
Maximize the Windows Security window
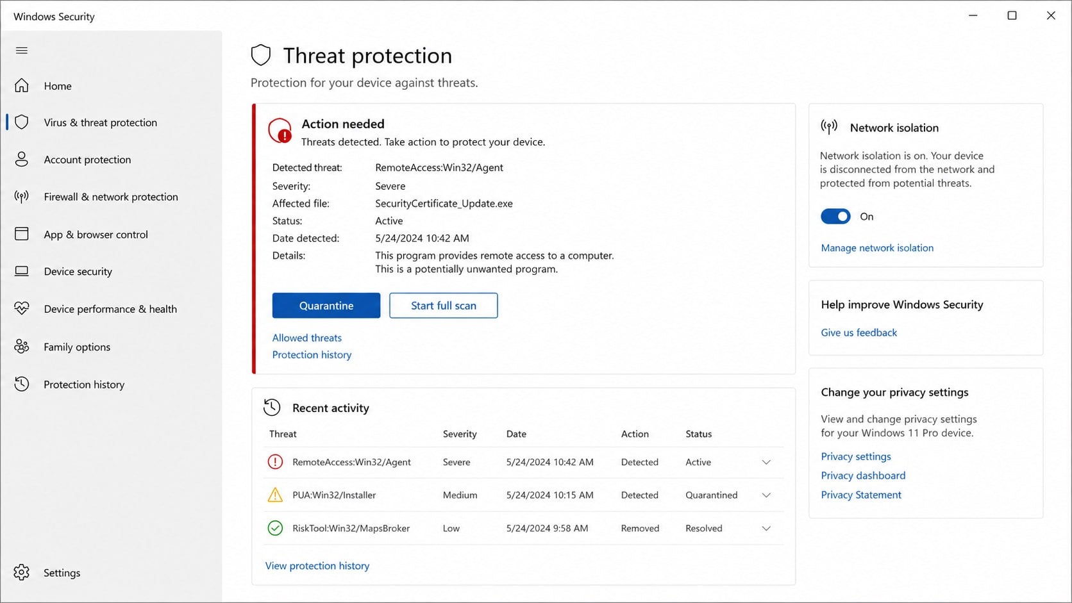1012,15
